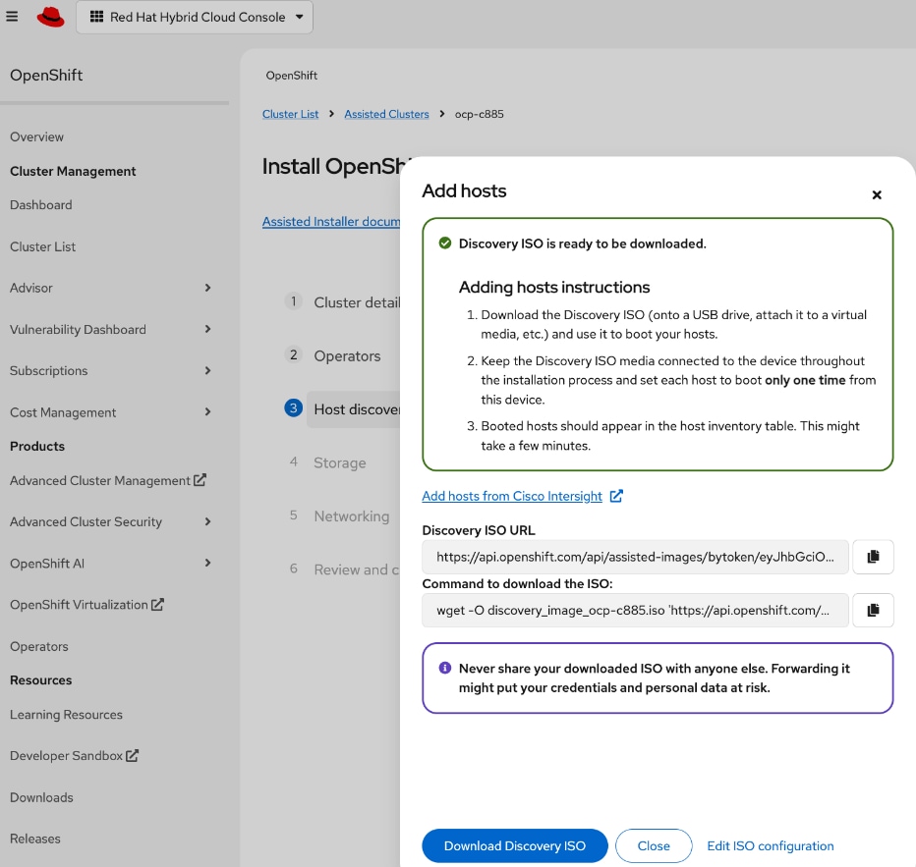Expand the OpenShift AI chevron
The image size is (916, 867).
(x=208, y=563)
